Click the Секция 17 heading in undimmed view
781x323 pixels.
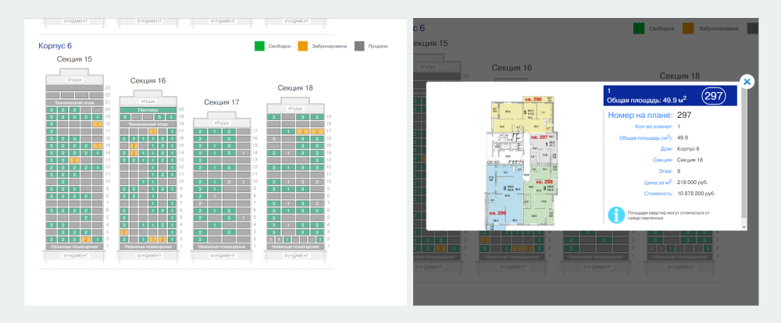(222, 102)
